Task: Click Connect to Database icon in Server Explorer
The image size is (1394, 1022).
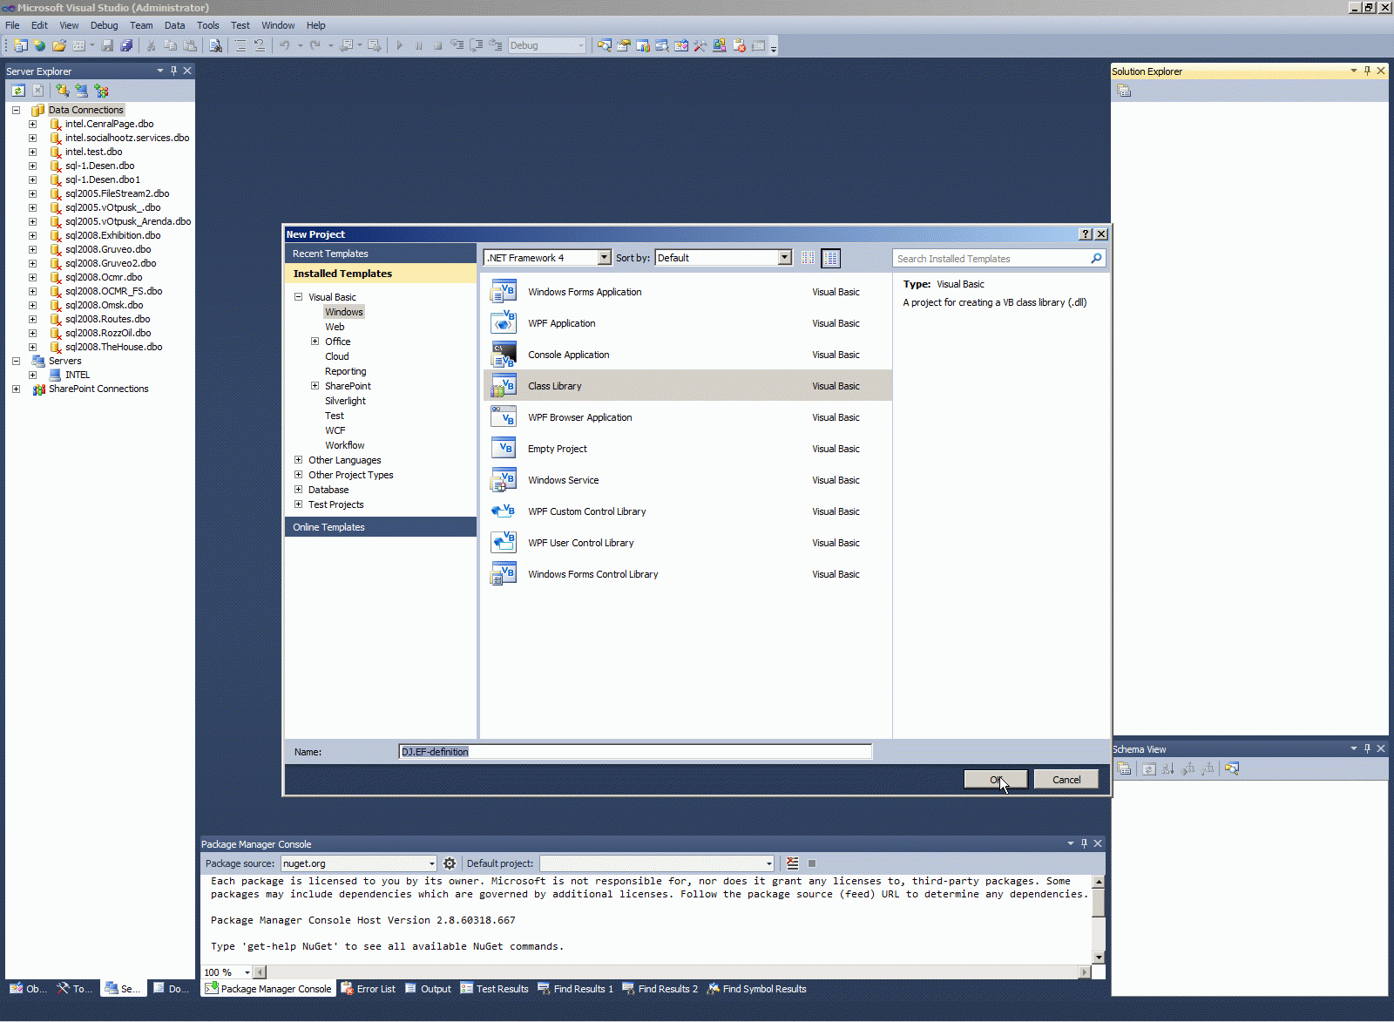Action: [62, 91]
